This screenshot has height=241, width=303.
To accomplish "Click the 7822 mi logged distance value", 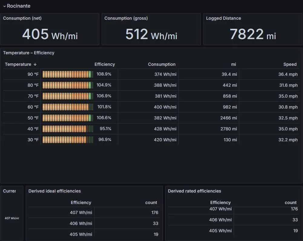I will pyautogui.click(x=253, y=34).
